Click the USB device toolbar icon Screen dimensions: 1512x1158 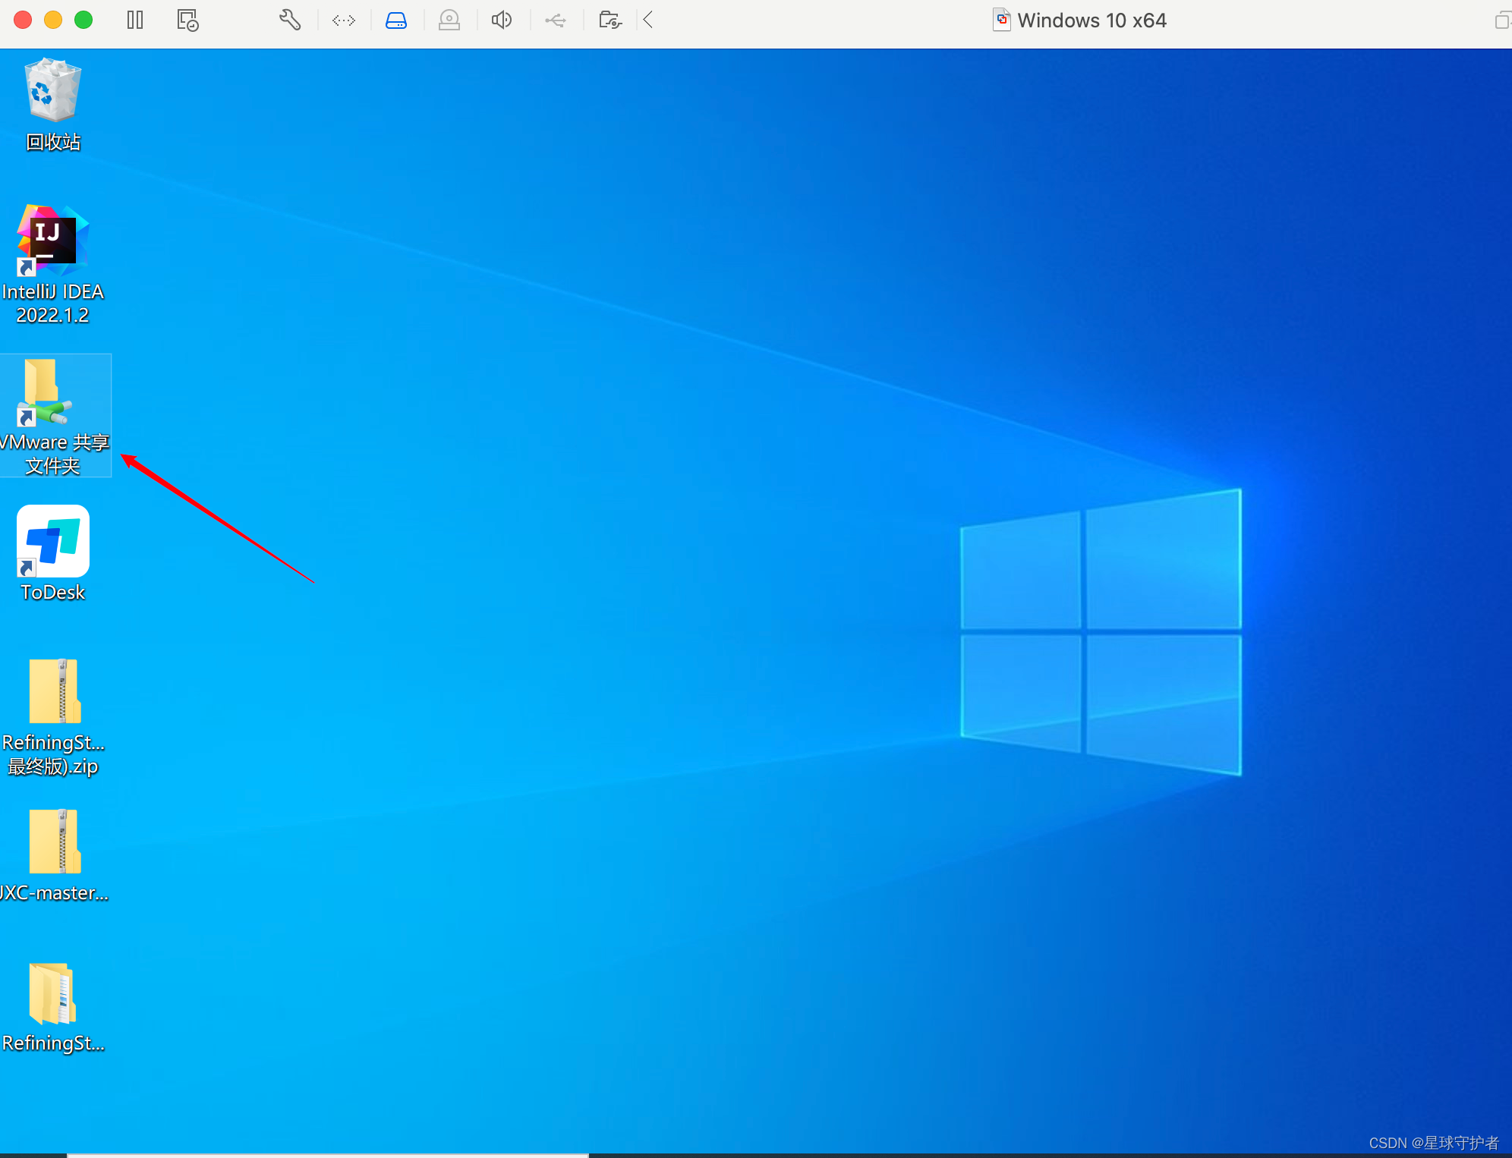tap(556, 20)
